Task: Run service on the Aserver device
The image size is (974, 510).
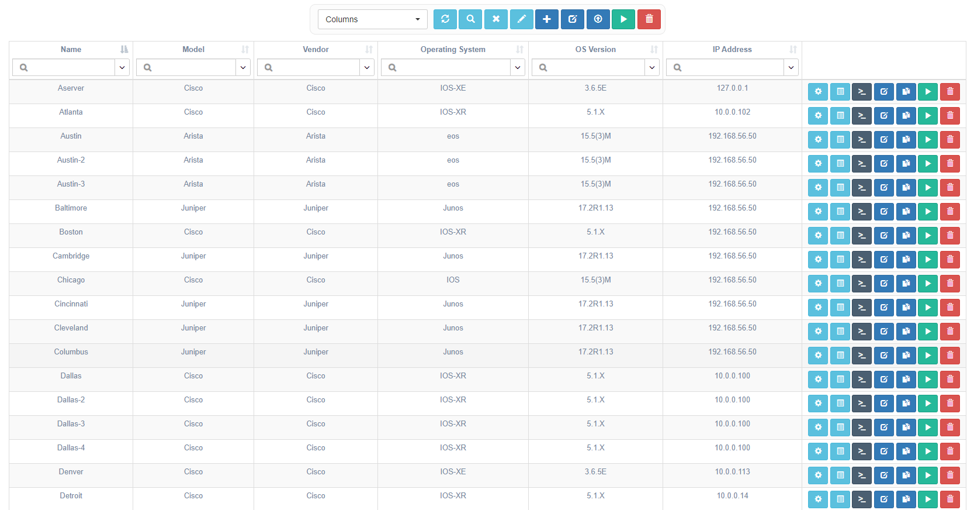Action: (928, 92)
